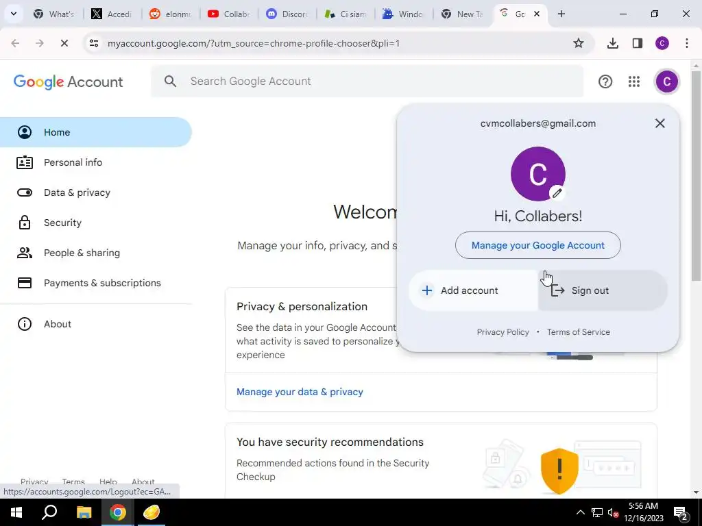The image size is (702, 526).
Task: Click the Privacy & personalization heading
Action: point(302,306)
